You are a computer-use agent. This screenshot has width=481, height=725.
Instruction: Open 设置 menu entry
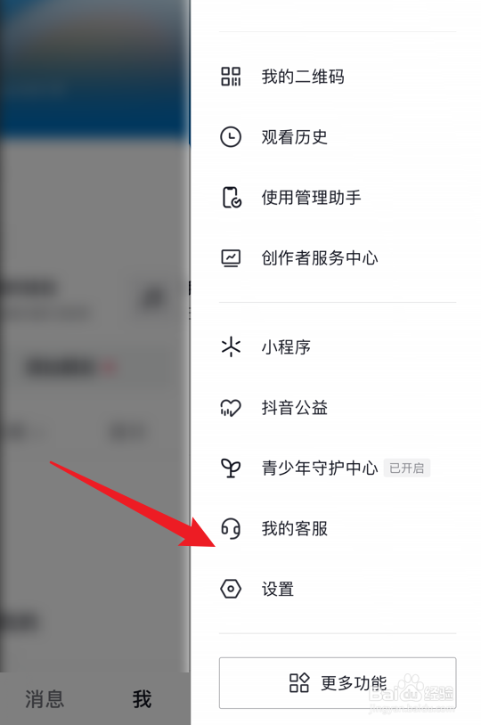click(338, 589)
